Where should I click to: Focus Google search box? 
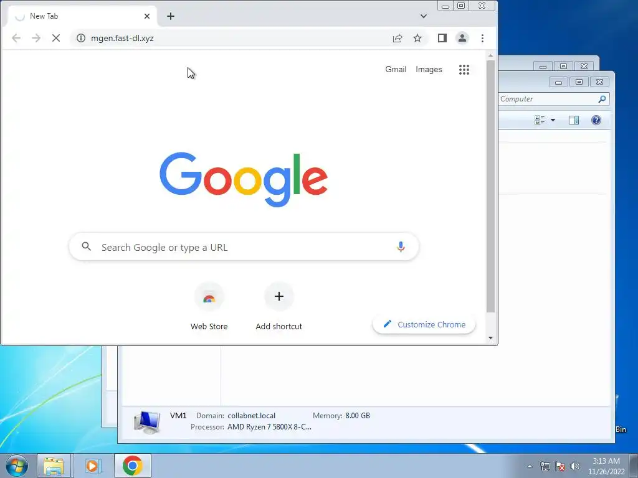244,246
